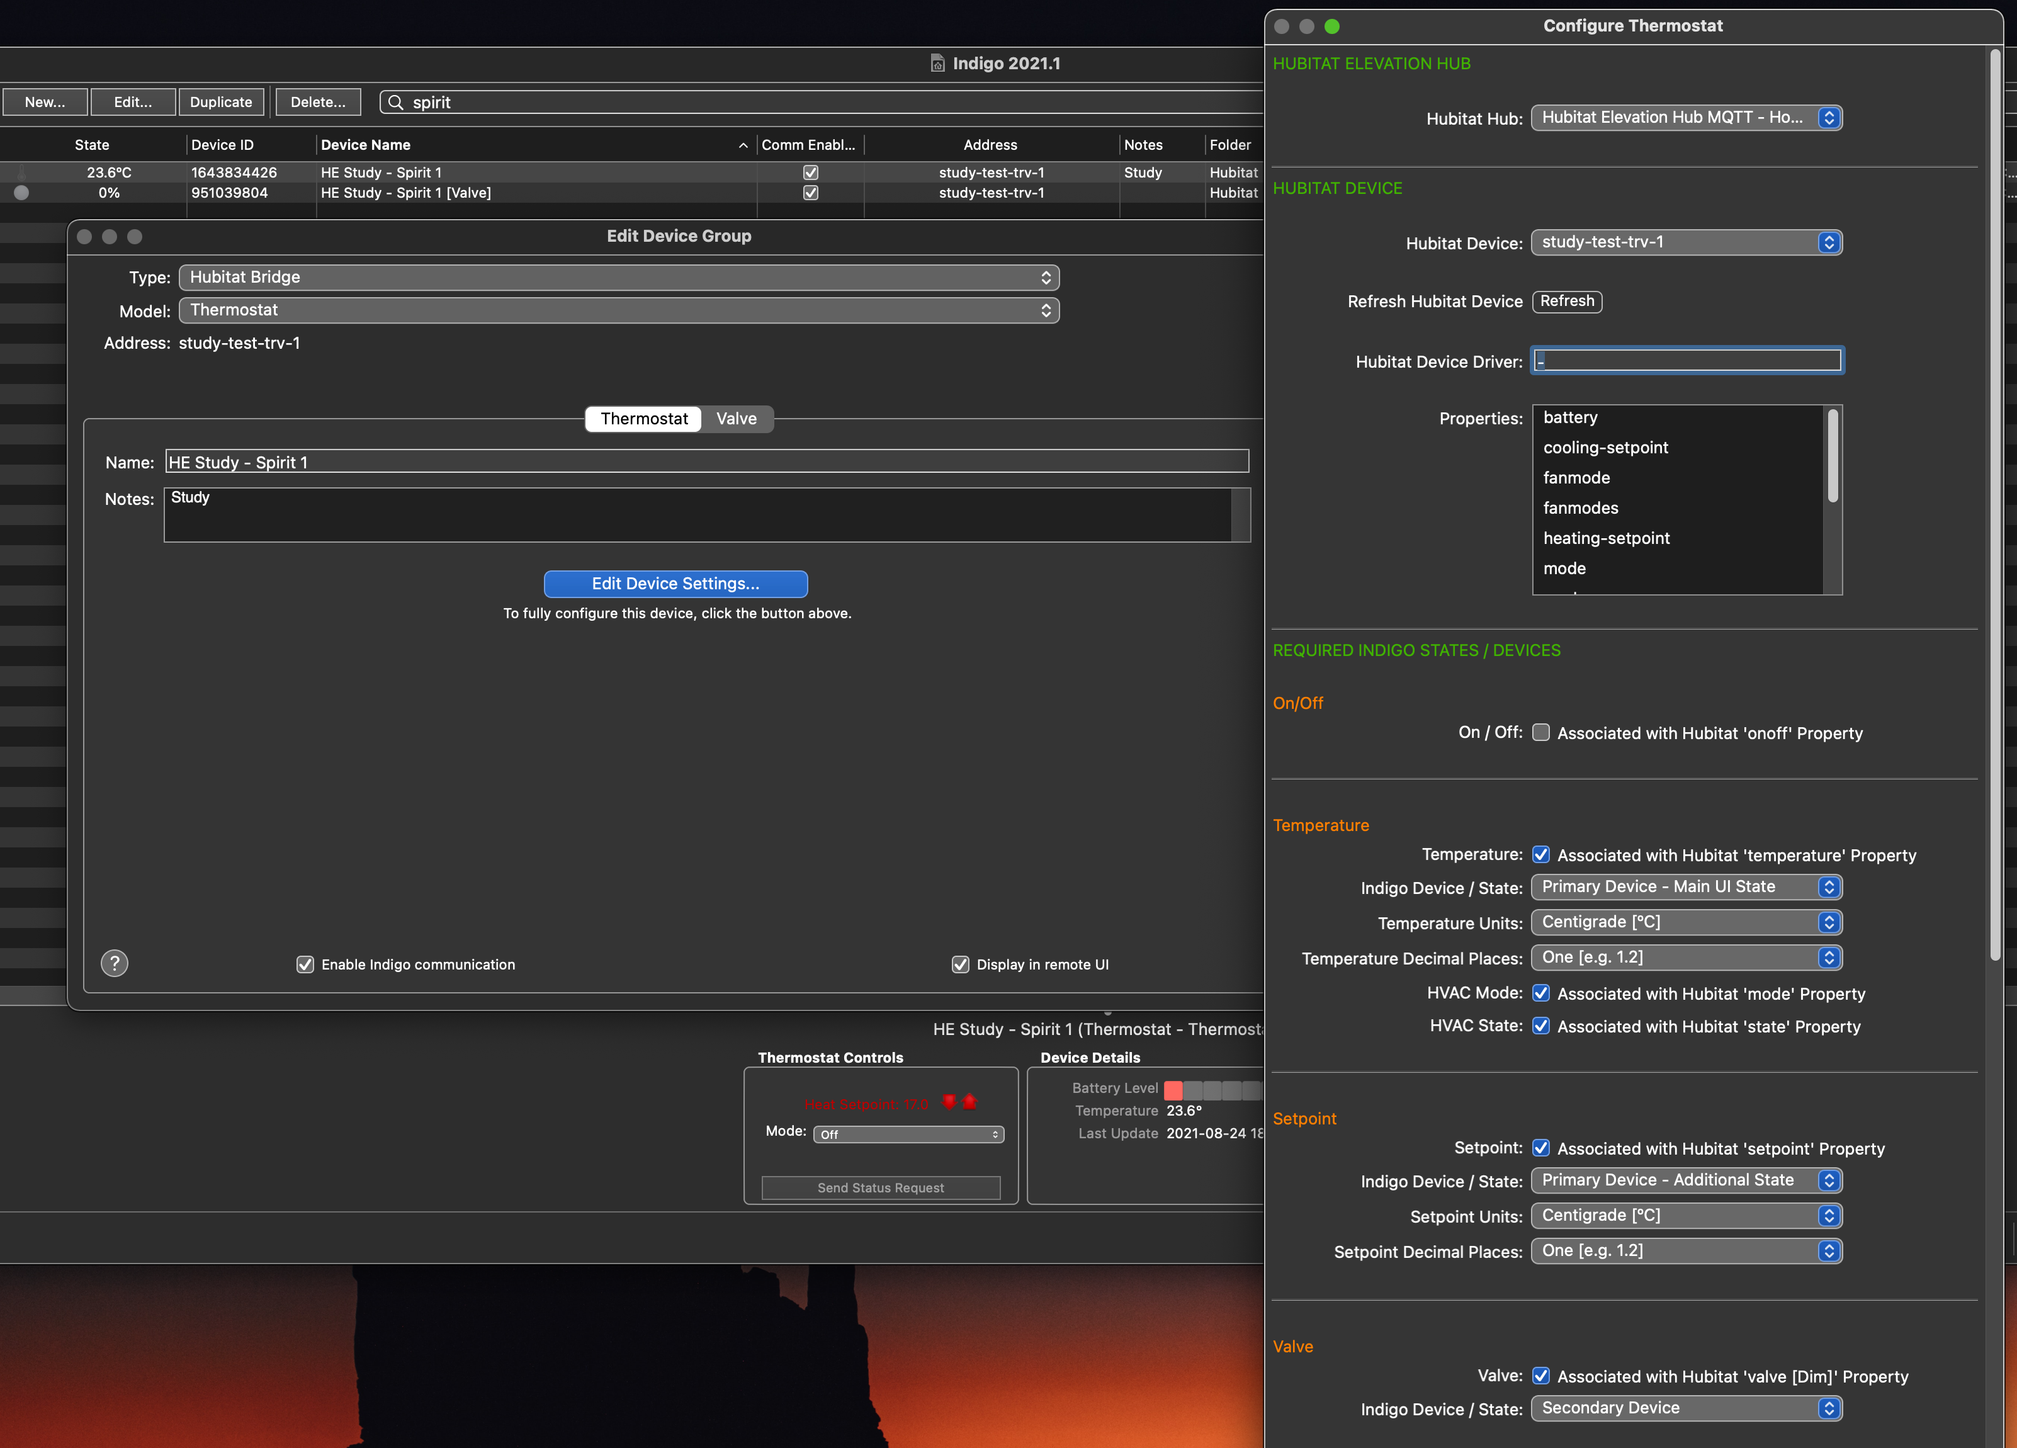The image size is (2017, 1448).
Task: Click the grey state dot for Valve row
Action: tap(21, 192)
